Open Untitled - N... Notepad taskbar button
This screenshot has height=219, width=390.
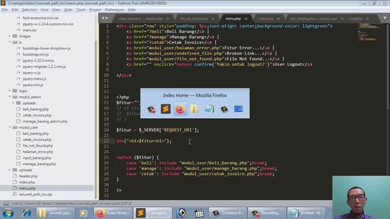pyautogui.click(x=307, y=213)
